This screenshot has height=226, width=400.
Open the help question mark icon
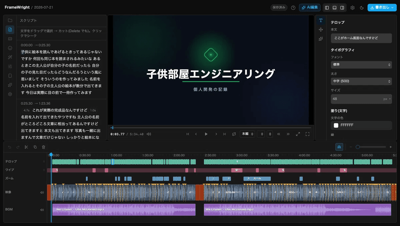coord(293,8)
